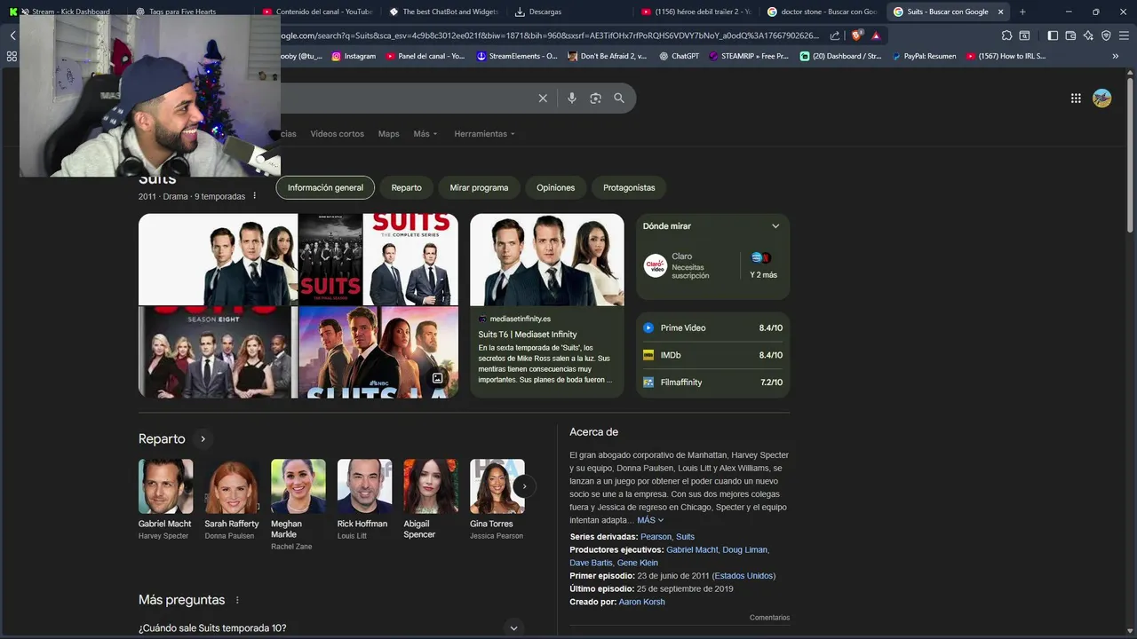
Task: Toggle the browser sidebar panel icon
Action: (1053, 35)
